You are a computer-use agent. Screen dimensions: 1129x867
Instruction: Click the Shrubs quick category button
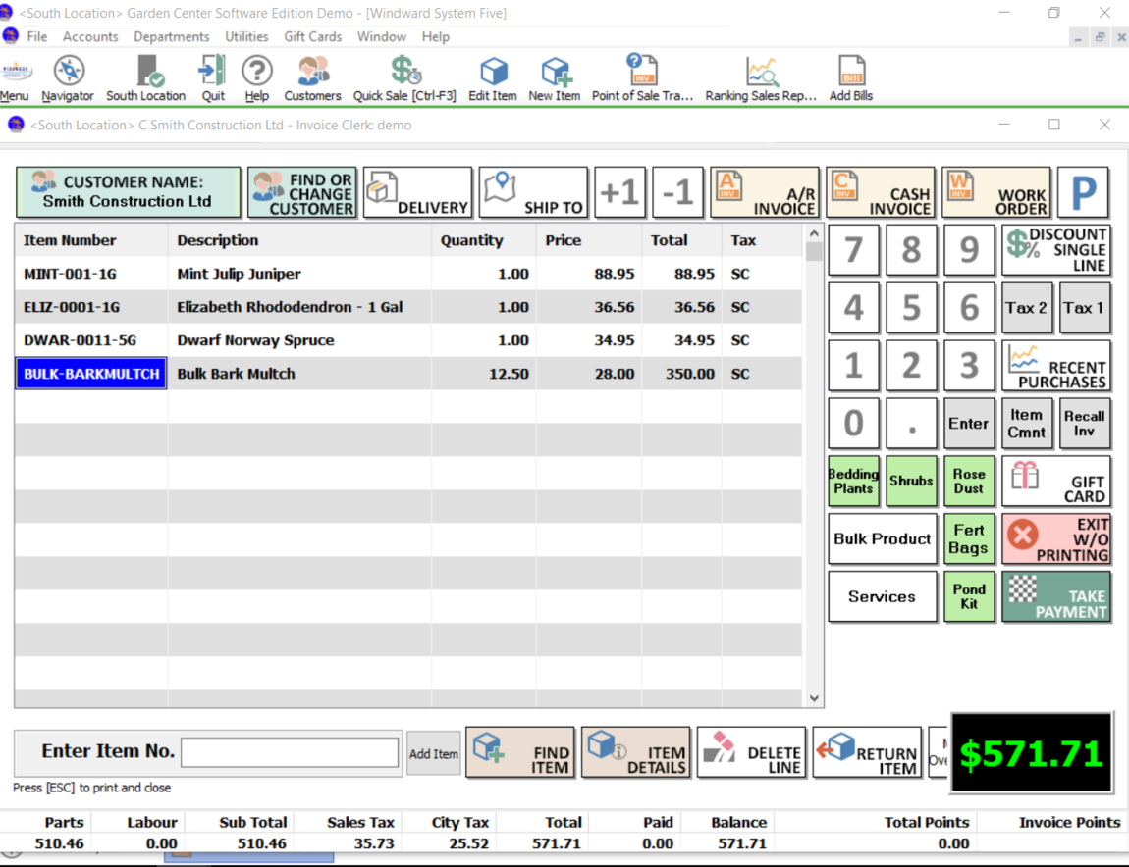[x=911, y=482]
